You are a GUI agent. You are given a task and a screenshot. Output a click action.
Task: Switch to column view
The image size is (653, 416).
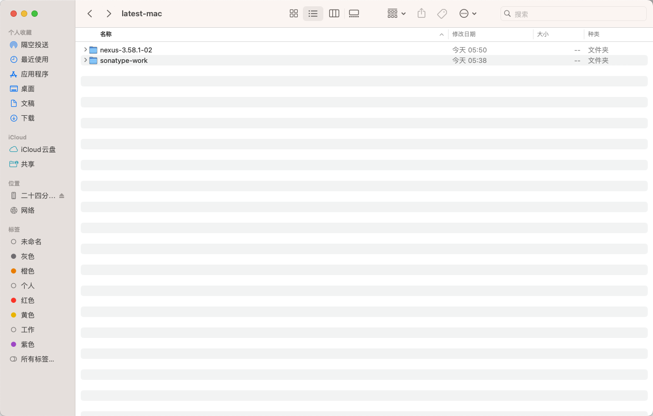pos(334,14)
